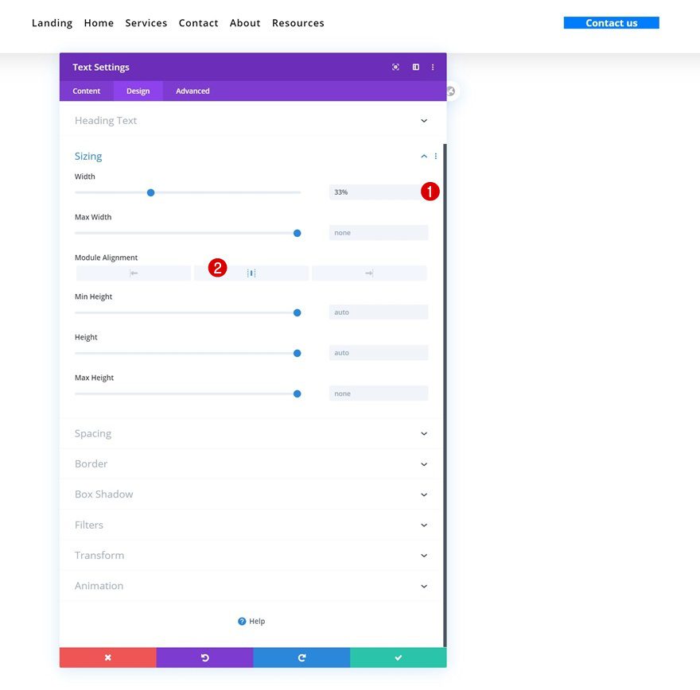Open the three-dot options menu in header
Viewport: 700px width, 690px height.
coord(433,67)
